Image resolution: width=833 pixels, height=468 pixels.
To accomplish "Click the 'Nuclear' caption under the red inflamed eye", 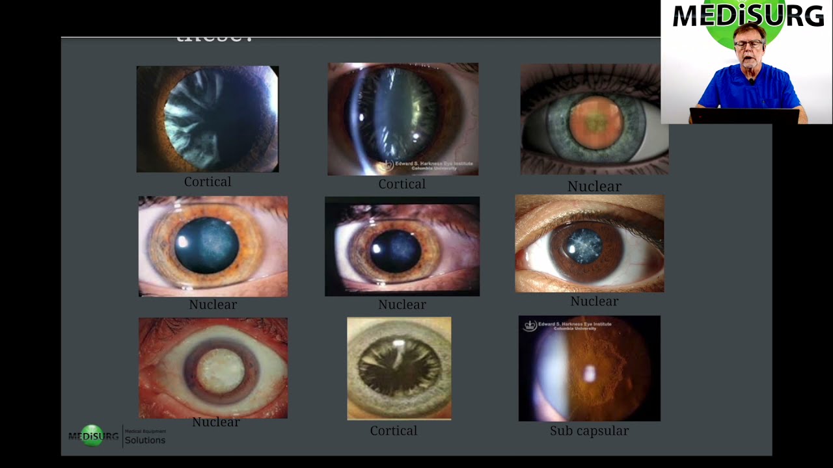I will 216,422.
